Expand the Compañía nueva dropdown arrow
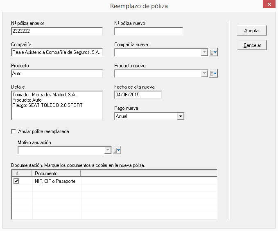Viewport: 278px width, 231px height. point(204,52)
